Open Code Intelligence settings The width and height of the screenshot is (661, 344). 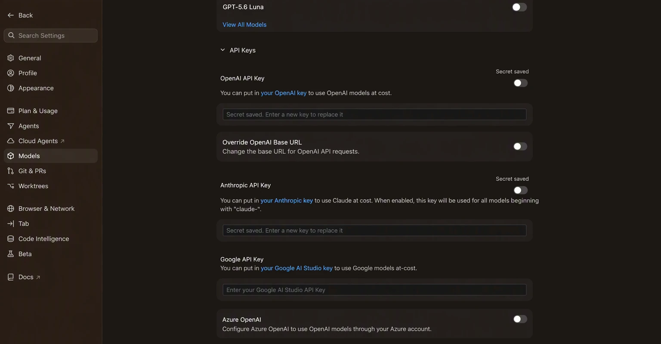coord(51,239)
